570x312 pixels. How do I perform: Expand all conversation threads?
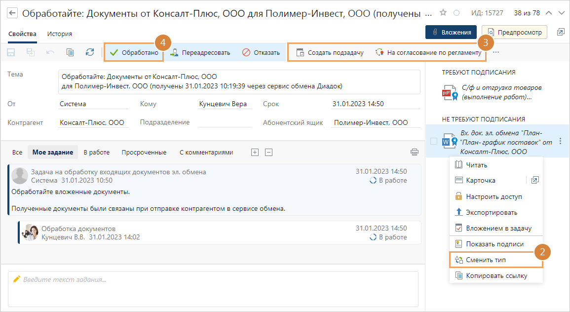point(255,153)
